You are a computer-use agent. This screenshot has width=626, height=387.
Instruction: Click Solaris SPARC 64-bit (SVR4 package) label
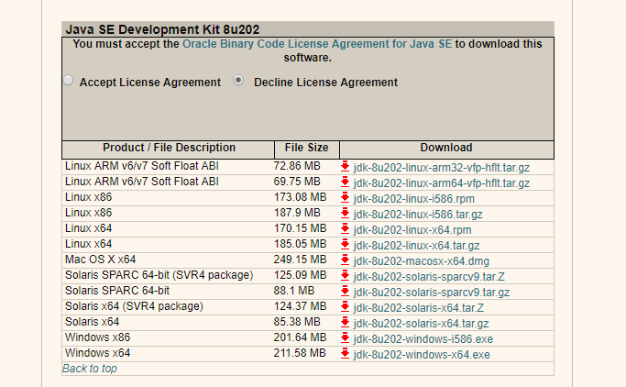[x=159, y=275]
